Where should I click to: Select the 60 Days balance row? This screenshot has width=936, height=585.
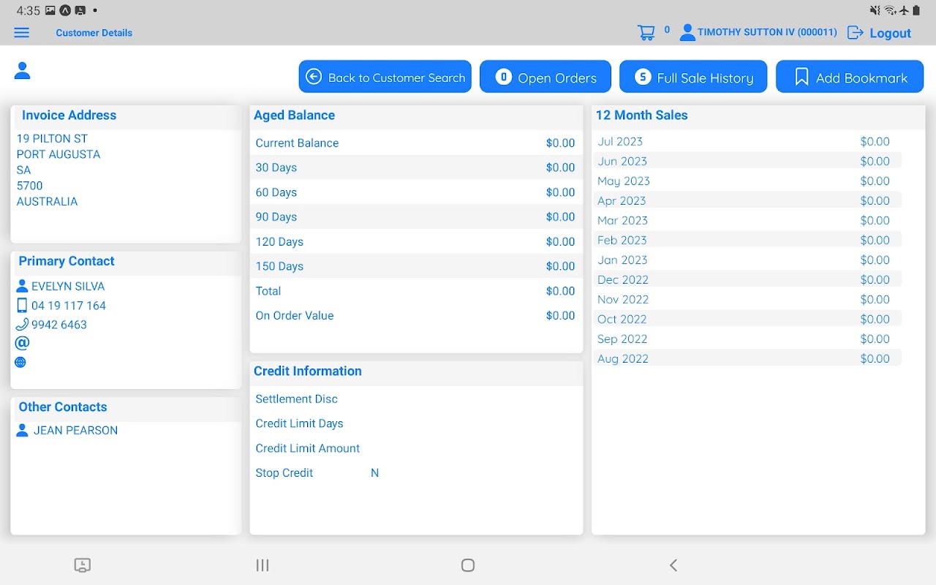(x=416, y=192)
